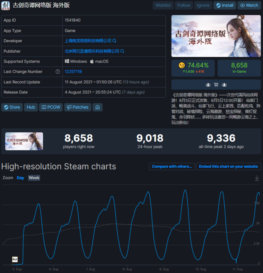Image resolution: width=263 pixels, height=273 pixels.
Task: Click Compare with others button
Action: pyautogui.click(x=172, y=166)
